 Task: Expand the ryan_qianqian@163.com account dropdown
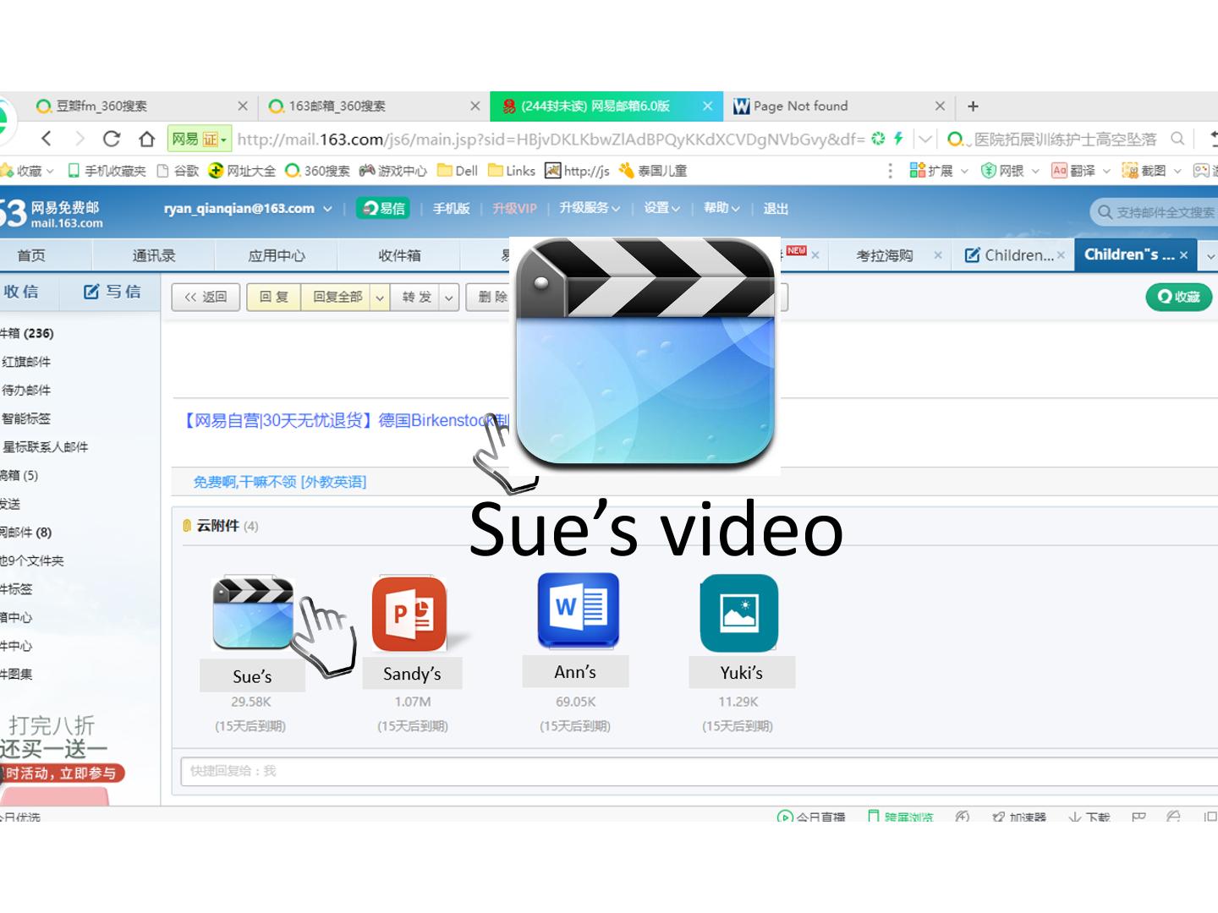[327, 209]
